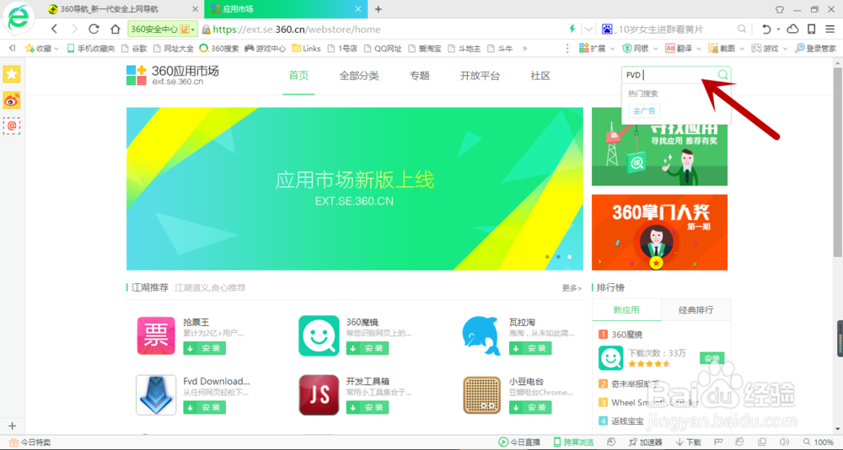Install 小豆电台 with 安装 button
843x450 pixels.
[530, 408]
